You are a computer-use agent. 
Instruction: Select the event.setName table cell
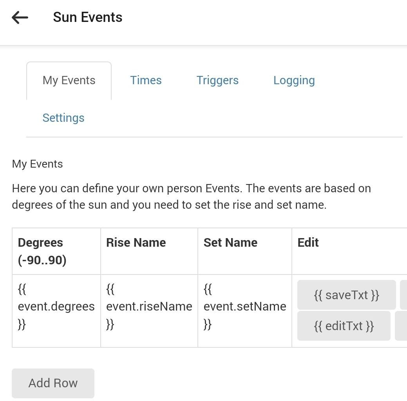[x=244, y=307]
